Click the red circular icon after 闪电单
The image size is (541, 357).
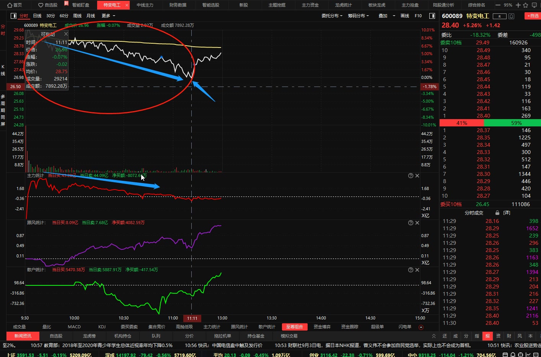421,327
